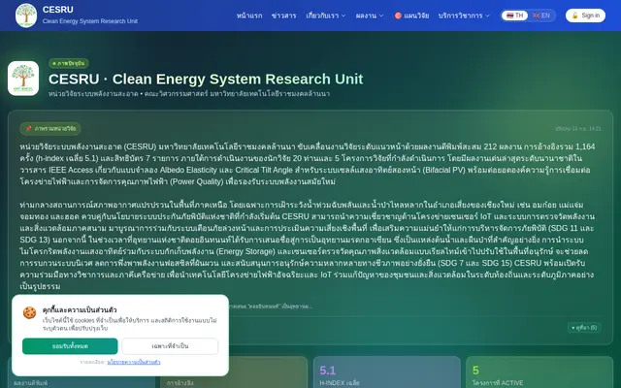
Task: Click the cookie icon in the consent popup
Action: 29,312
